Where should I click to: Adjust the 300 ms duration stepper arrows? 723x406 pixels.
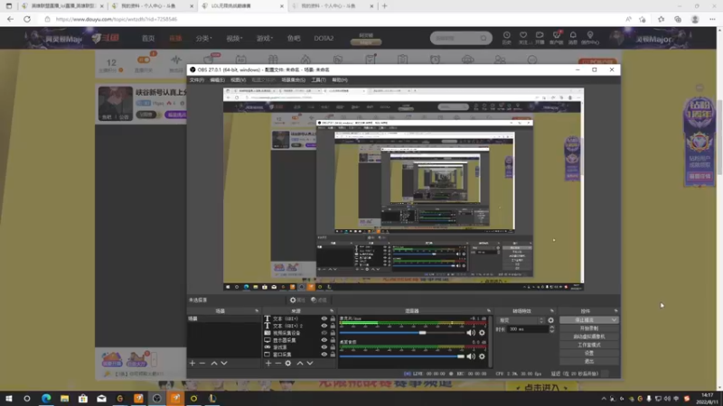click(552, 329)
